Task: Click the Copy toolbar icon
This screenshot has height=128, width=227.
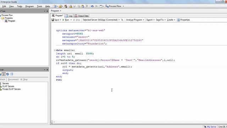Action: (x=79, y=6)
